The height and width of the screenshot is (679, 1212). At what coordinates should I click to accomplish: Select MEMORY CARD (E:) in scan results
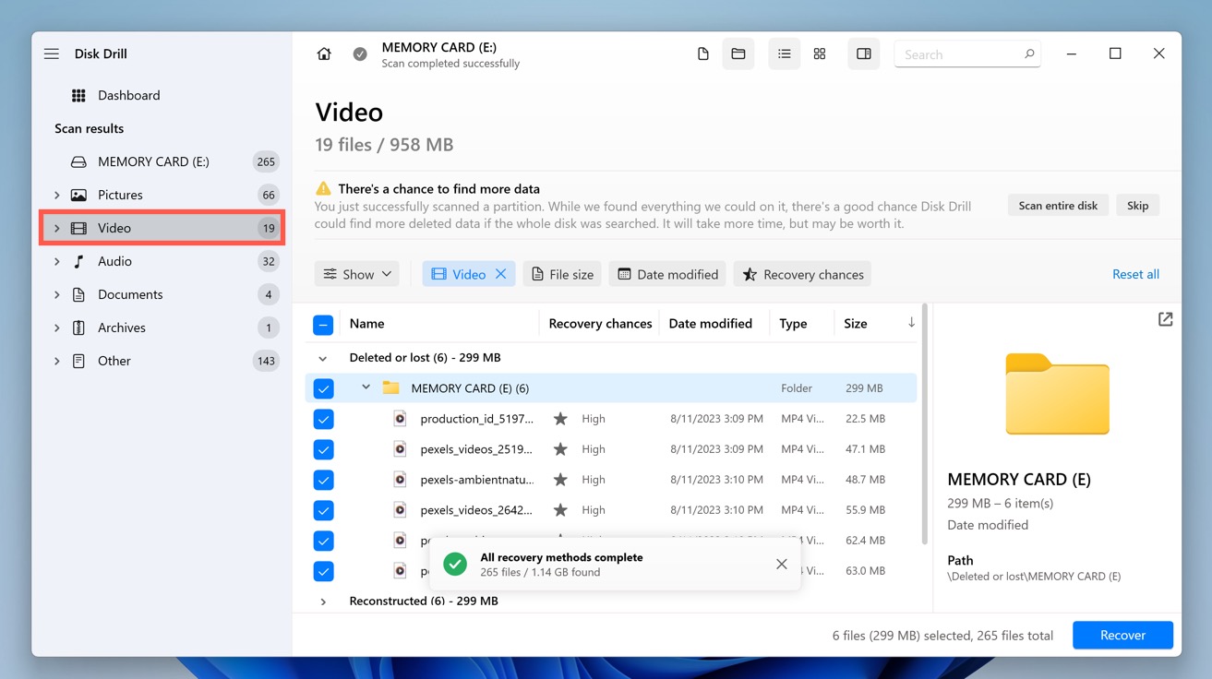pyautogui.click(x=162, y=161)
